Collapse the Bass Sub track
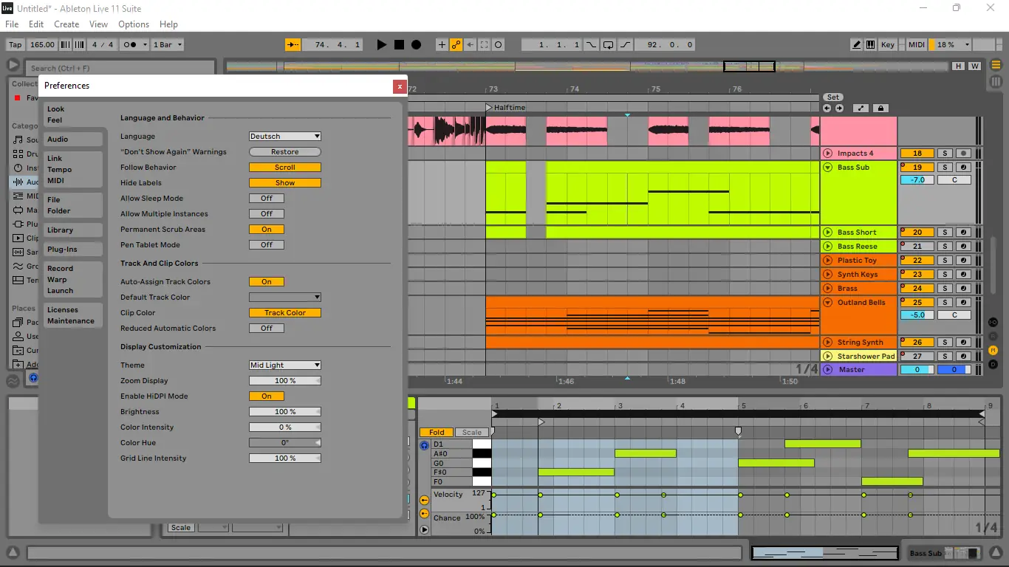1009x567 pixels. (827, 168)
